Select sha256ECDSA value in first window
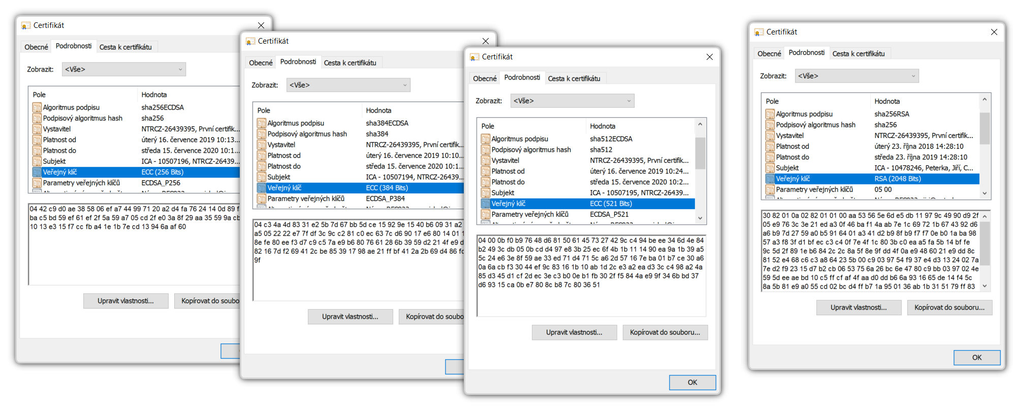This screenshot has width=1014, height=406. [163, 107]
